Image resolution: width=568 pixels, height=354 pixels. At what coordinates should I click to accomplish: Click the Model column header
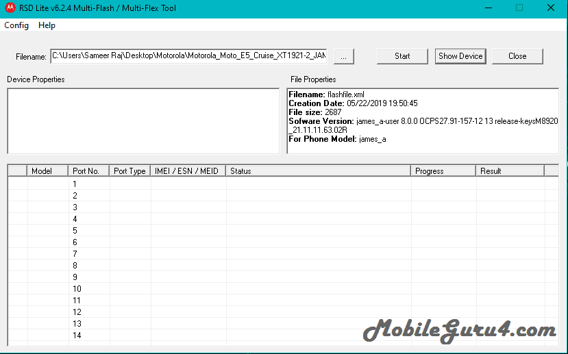pyautogui.click(x=47, y=171)
